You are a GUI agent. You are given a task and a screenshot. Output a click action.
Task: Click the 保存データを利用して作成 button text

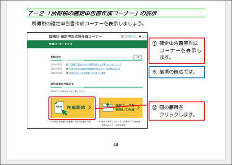pyautogui.click(x=125, y=108)
